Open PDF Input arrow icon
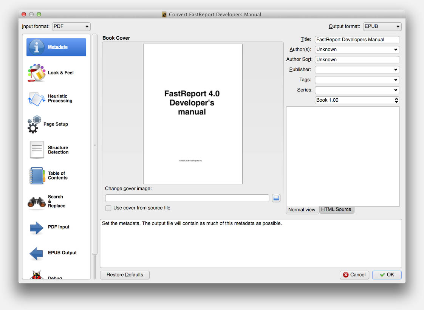This screenshot has height=310, width=424. (x=37, y=228)
